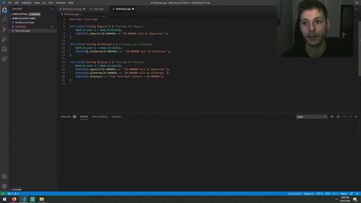The height and width of the screenshot is (203, 361).
Task: Open the Manage gear icon
Action: coord(5,187)
